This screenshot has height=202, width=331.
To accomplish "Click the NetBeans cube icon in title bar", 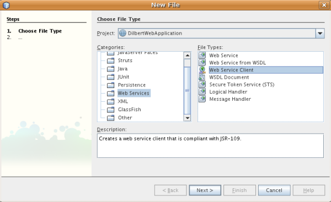I will [x=6, y=5].
